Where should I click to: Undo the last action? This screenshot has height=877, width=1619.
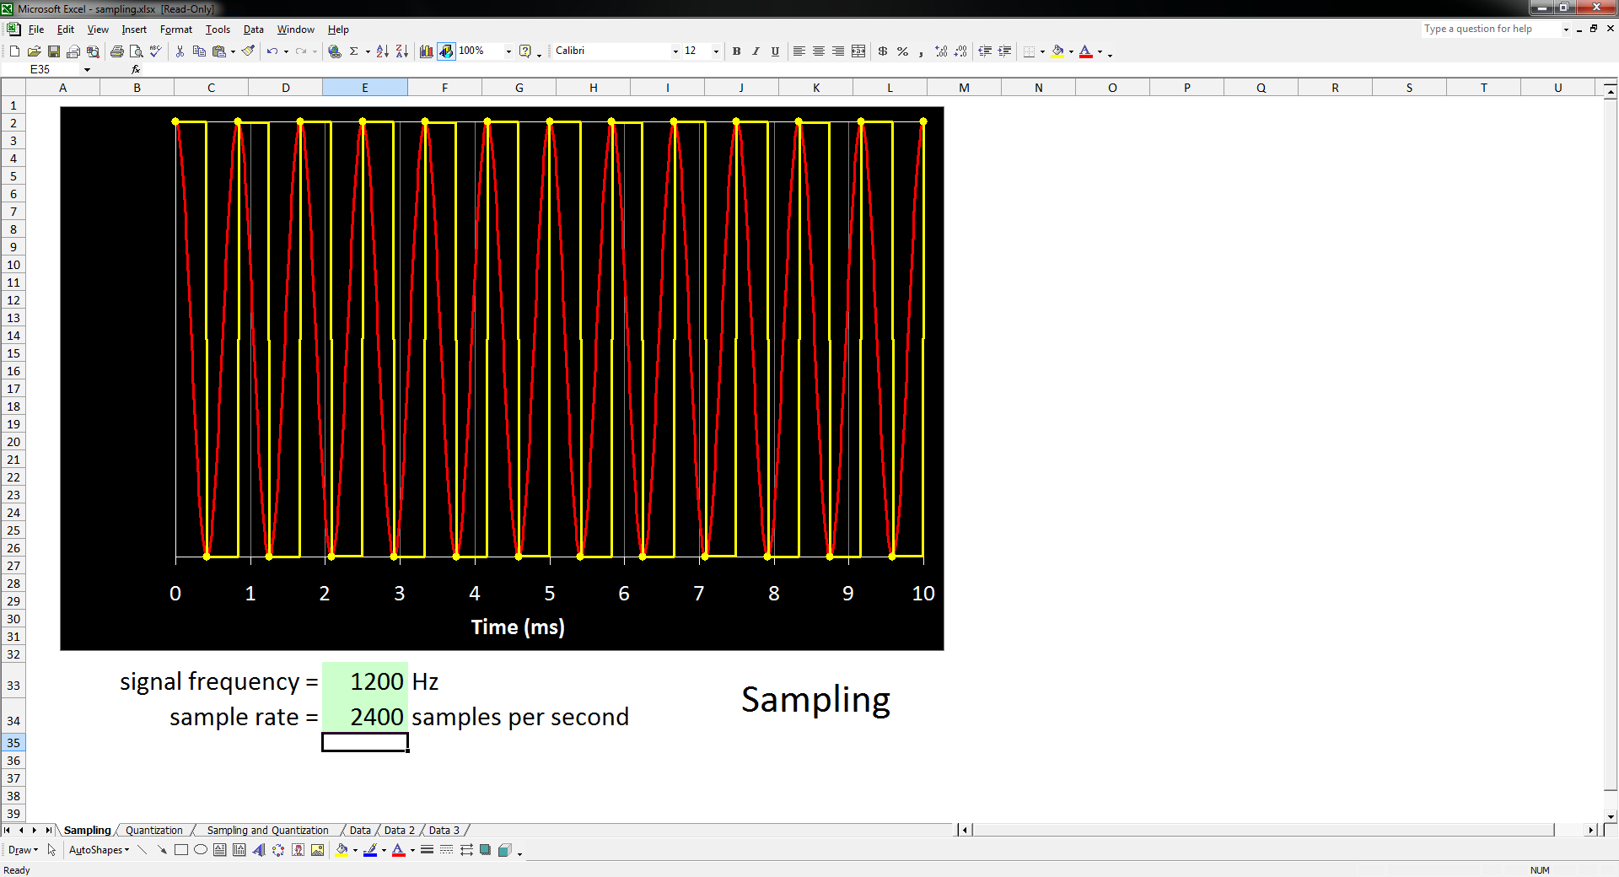point(272,51)
